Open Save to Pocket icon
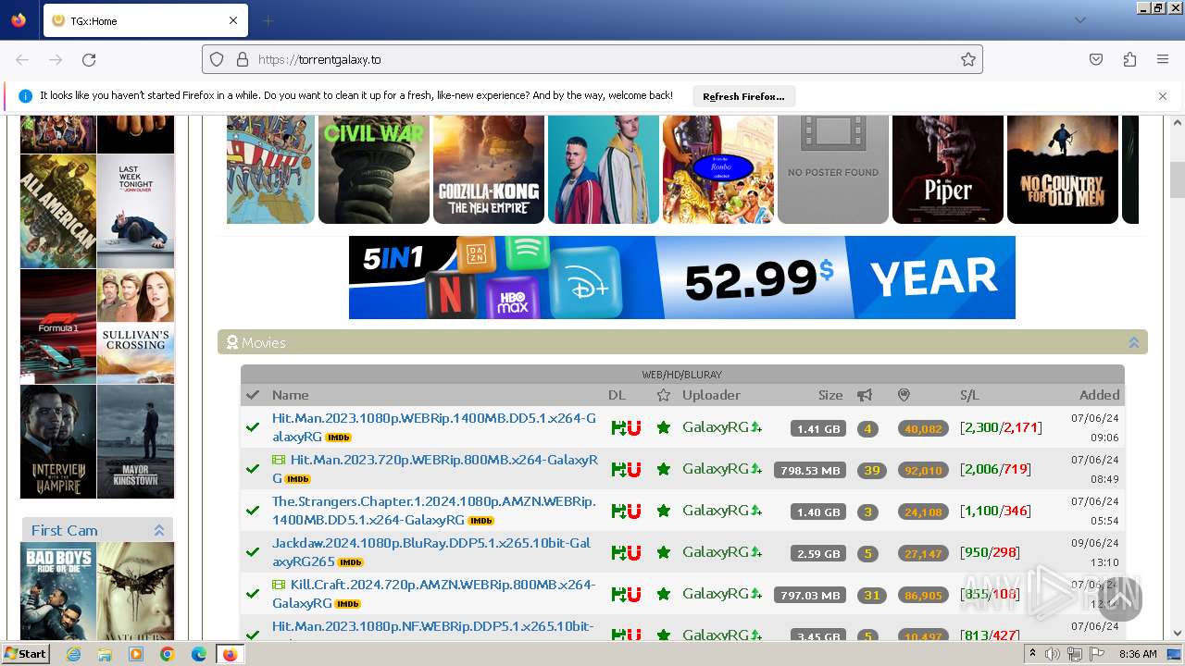The image size is (1185, 666). tap(1096, 59)
